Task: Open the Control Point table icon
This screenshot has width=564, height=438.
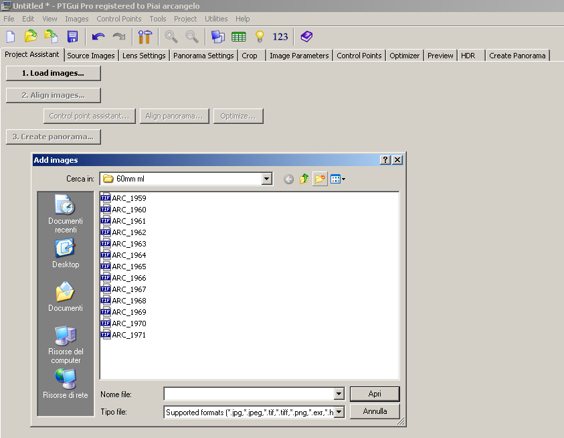Action: [x=238, y=37]
